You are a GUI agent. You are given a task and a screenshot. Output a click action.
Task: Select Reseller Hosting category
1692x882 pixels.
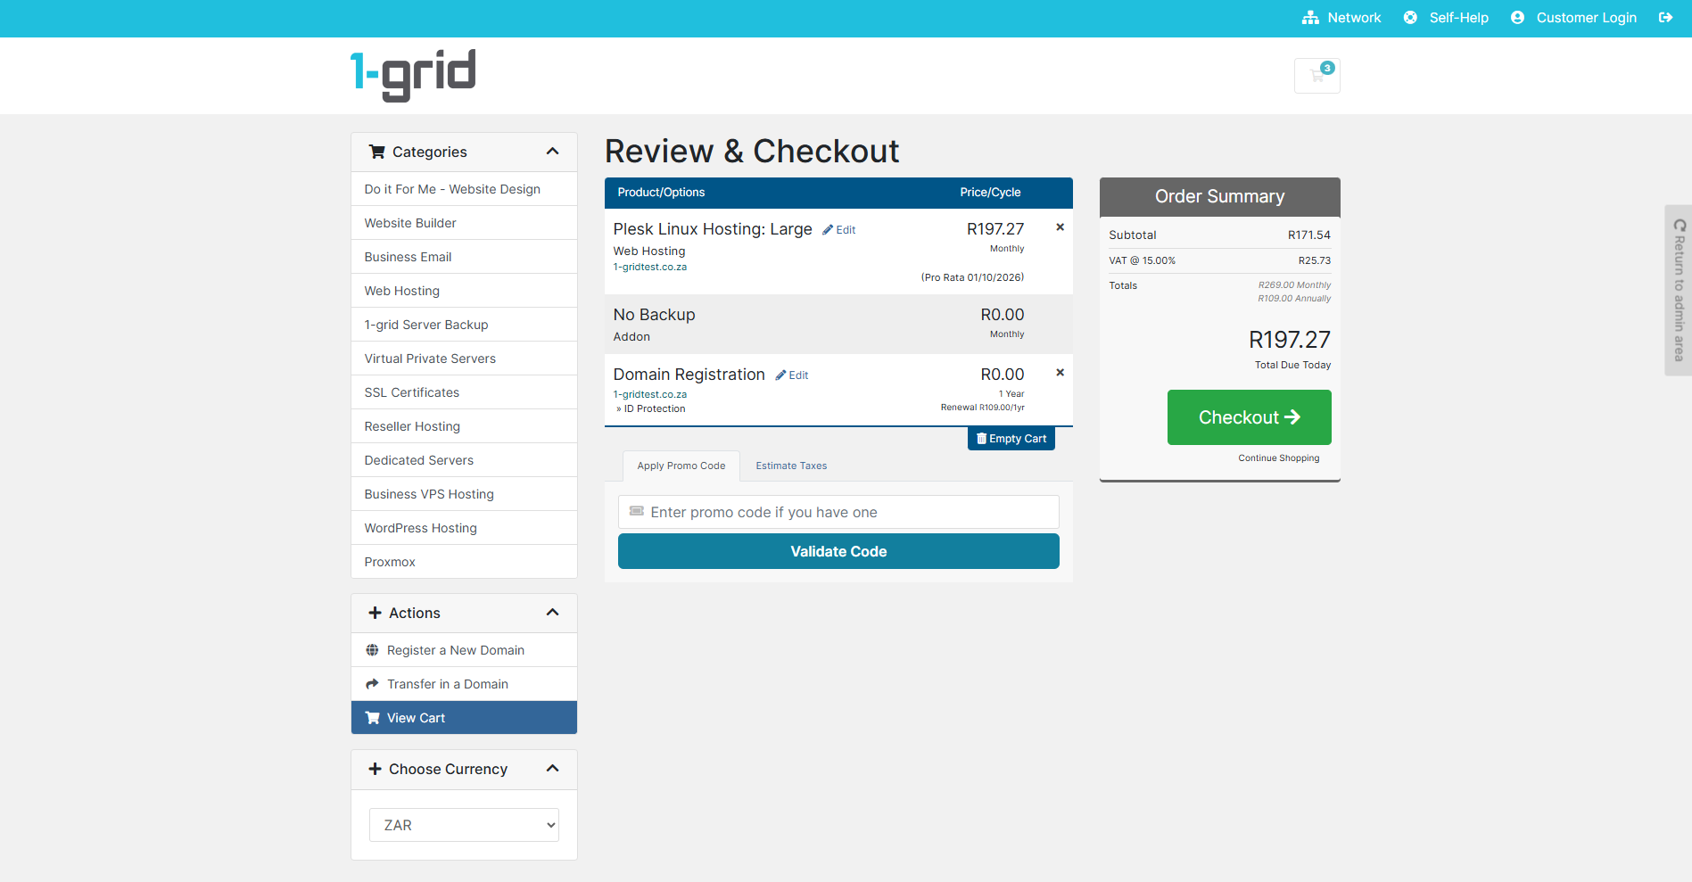(x=464, y=426)
